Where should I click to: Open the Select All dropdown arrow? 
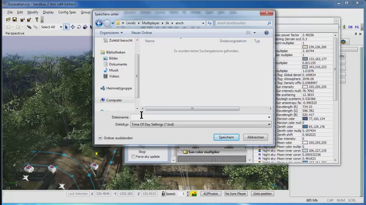coord(61,27)
